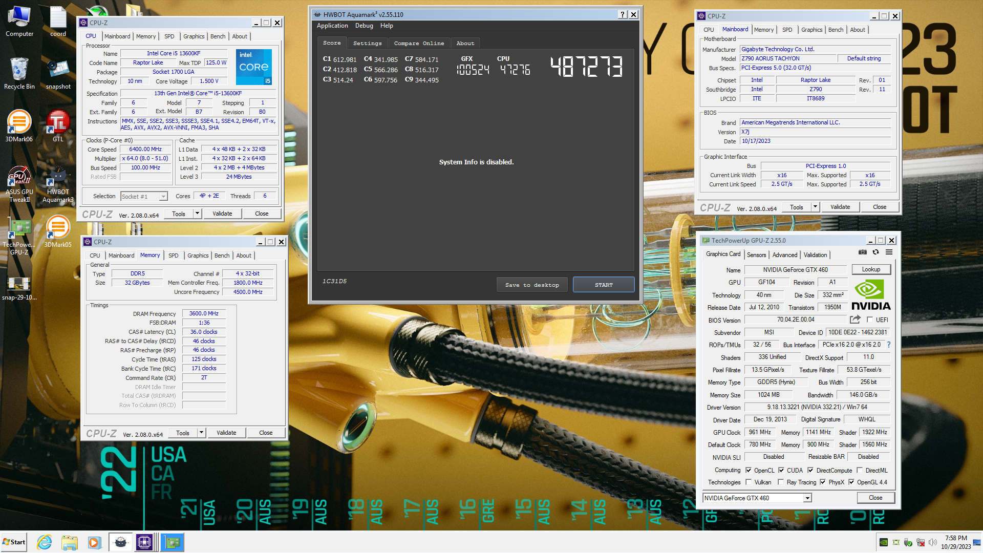Toggle the OpenCL checkbox
983x553 pixels.
(x=749, y=470)
